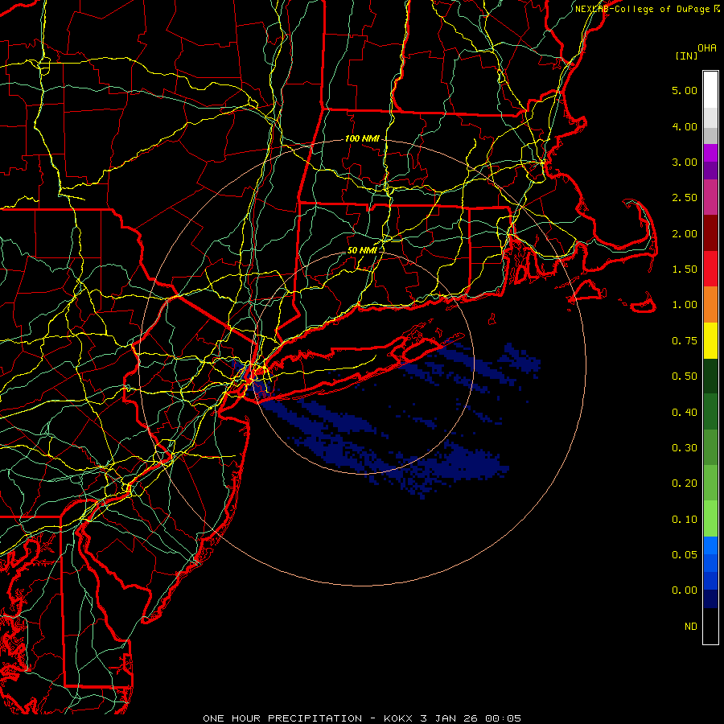
Task: Click the [IN] units label
Action: [687, 56]
